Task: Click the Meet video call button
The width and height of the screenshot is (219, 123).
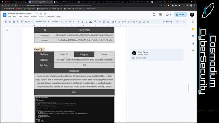Action: (x=168, y=14)
